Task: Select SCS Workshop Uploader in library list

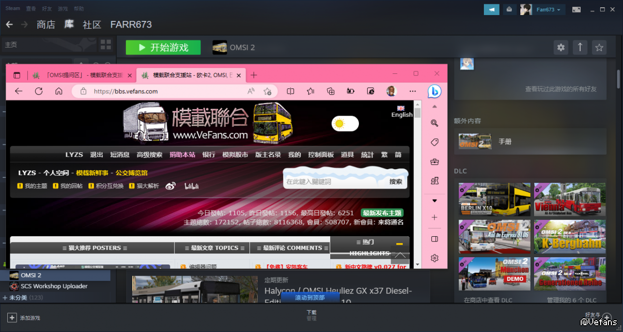Action: click(54, 286)
